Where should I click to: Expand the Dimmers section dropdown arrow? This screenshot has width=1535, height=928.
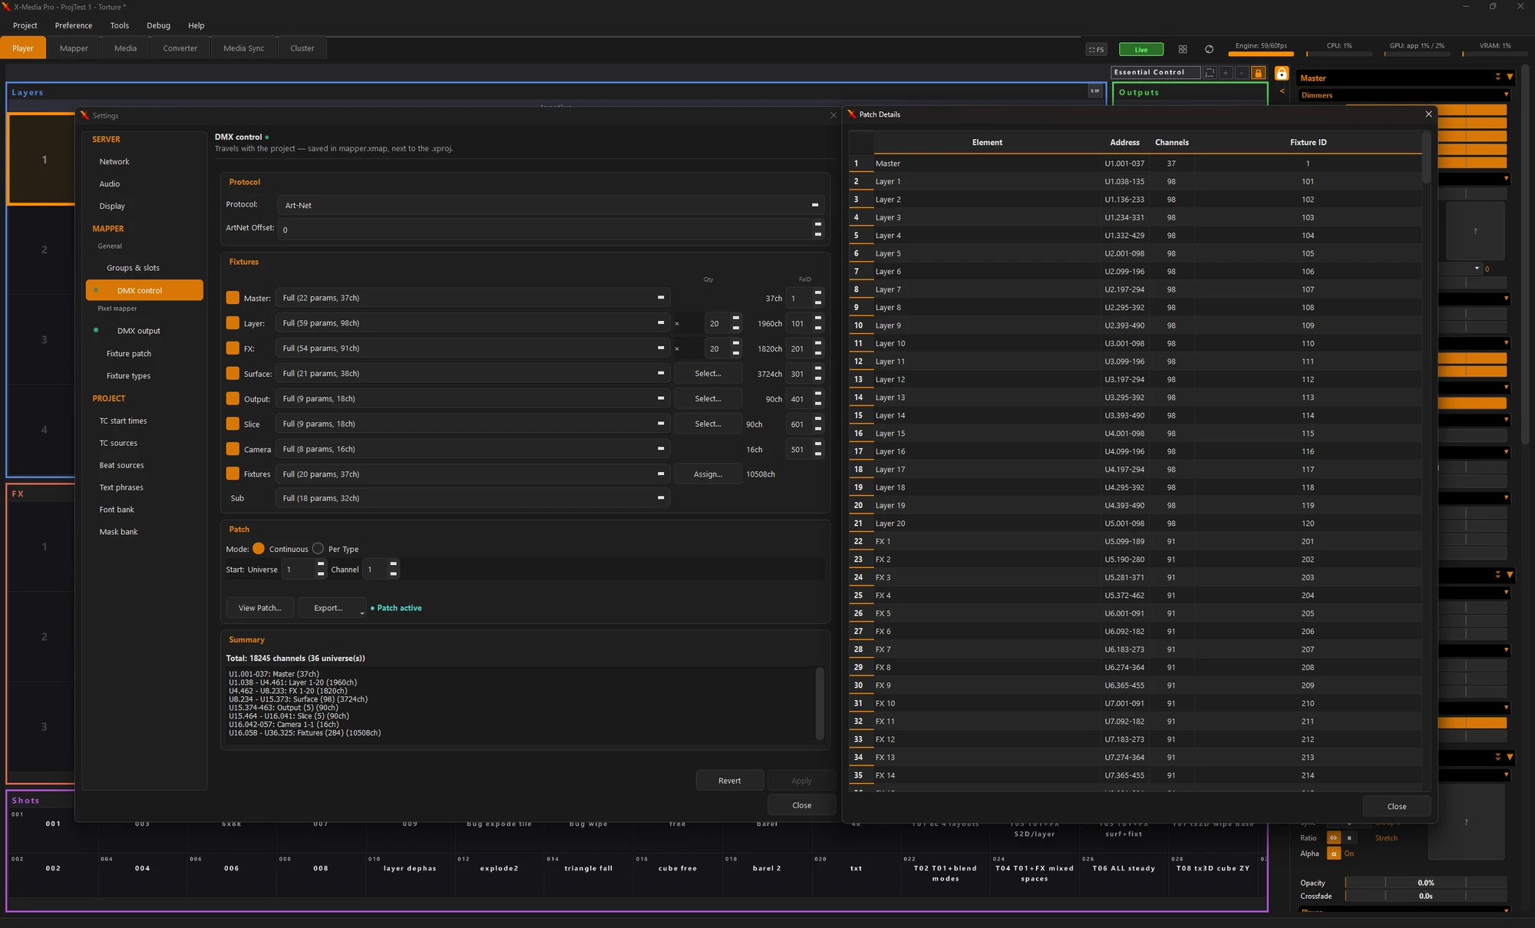(1506, 95)
